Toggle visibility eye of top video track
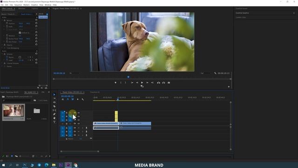 [79, 113]
